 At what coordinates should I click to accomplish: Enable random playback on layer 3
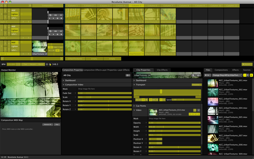(x=61, y=18)
